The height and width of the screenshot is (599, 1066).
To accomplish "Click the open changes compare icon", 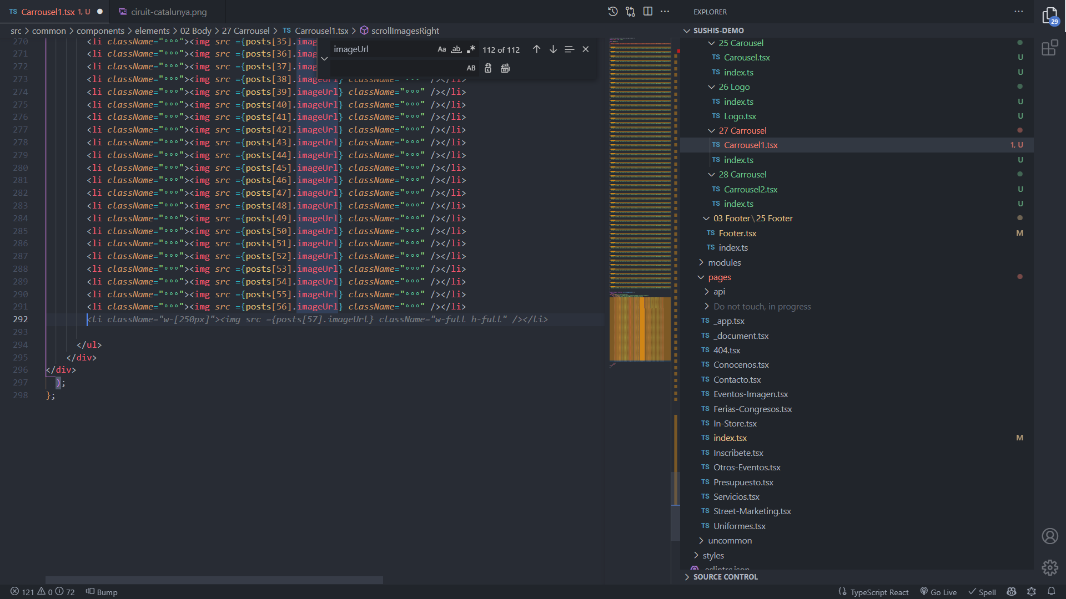I will pyautogui.click(x=630, y=12).
